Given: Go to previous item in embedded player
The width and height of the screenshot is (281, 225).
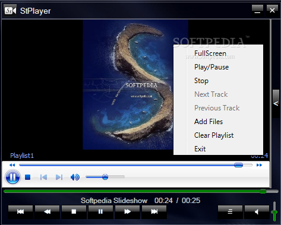Looking at the screenshot, I should 43,177.
